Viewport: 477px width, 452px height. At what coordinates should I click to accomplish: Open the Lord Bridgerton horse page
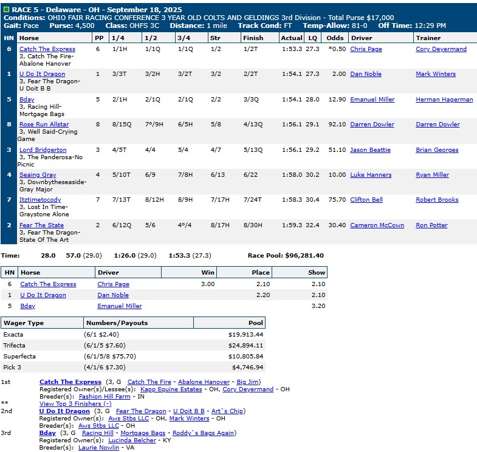coord(43,149)
